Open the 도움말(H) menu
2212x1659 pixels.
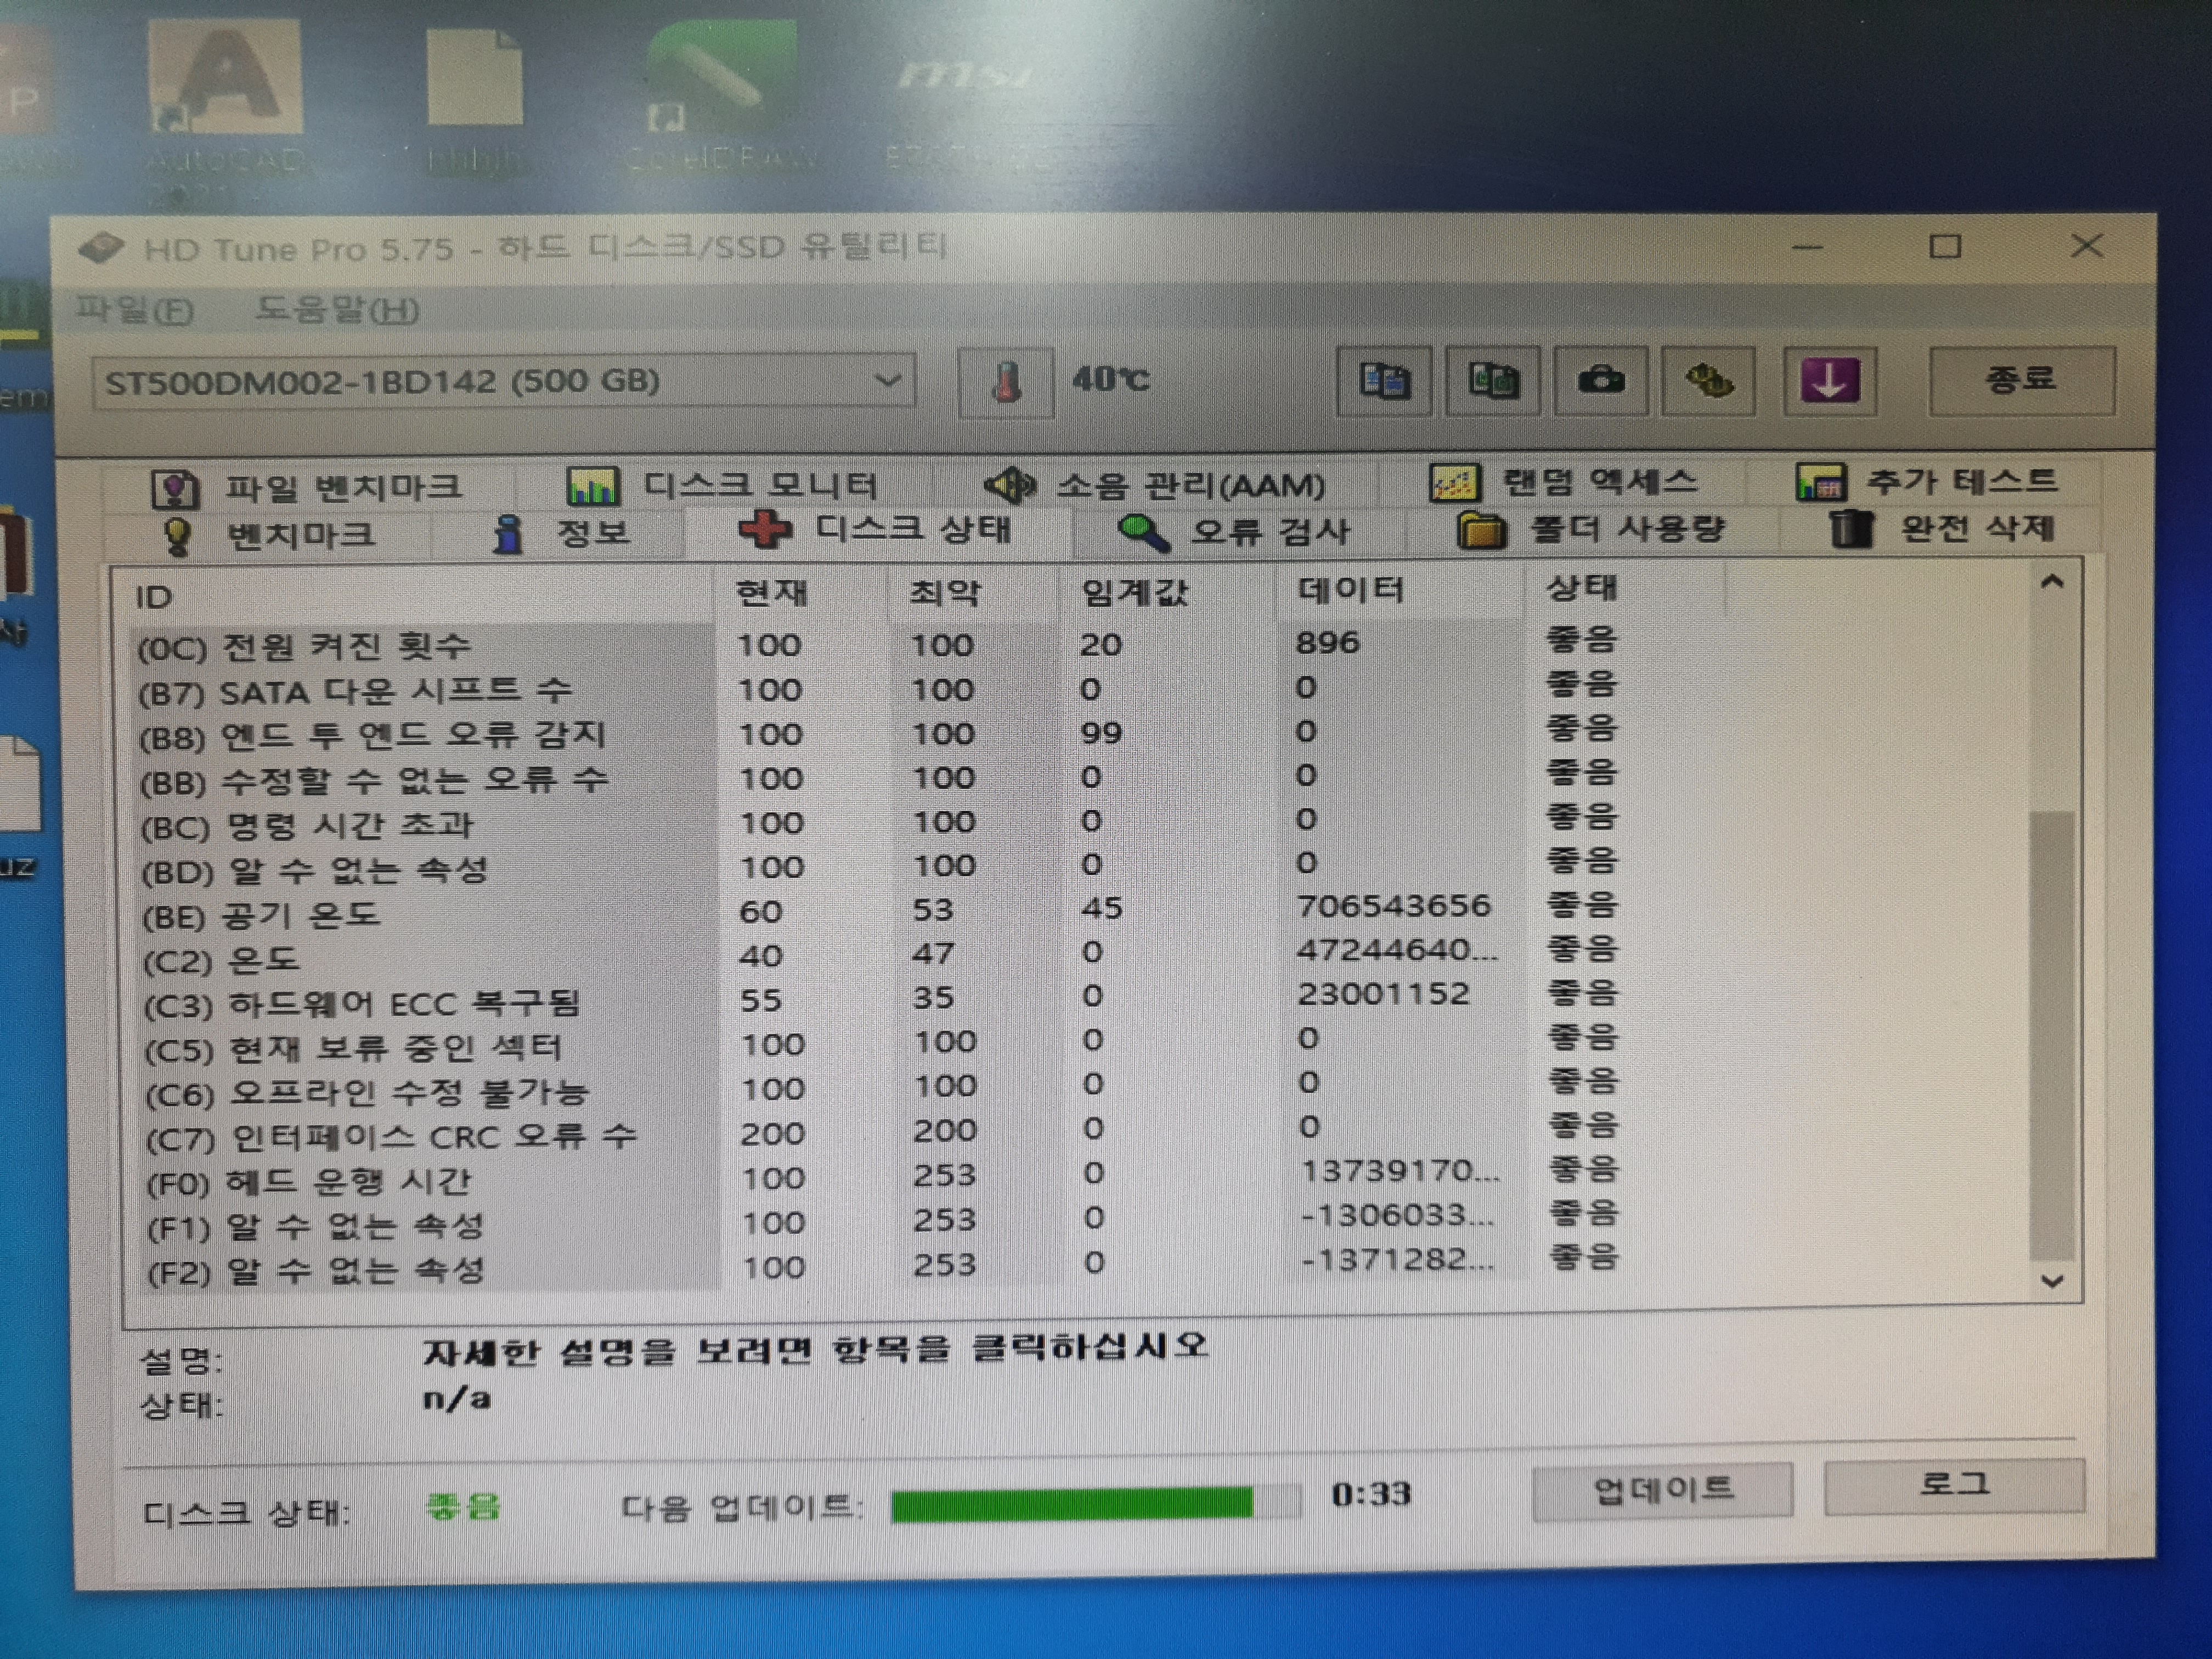click(x=337, y=309)
